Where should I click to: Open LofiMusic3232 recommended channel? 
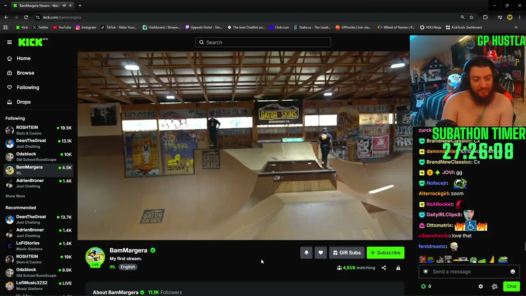pyautogui.click(x=39, y=285)
